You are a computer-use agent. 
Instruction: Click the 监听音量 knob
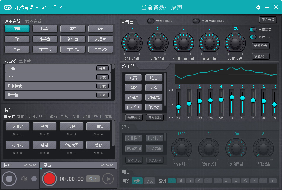click(x=132, y=43)
